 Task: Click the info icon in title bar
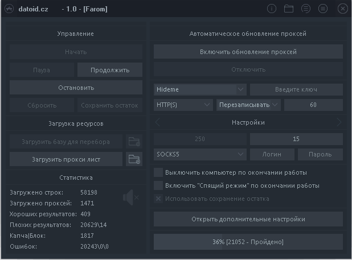272,9
